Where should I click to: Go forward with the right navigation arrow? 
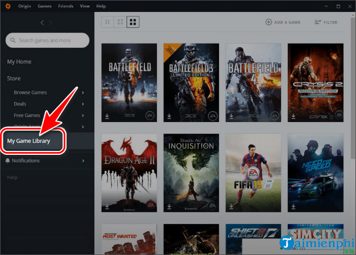point(50,23)
